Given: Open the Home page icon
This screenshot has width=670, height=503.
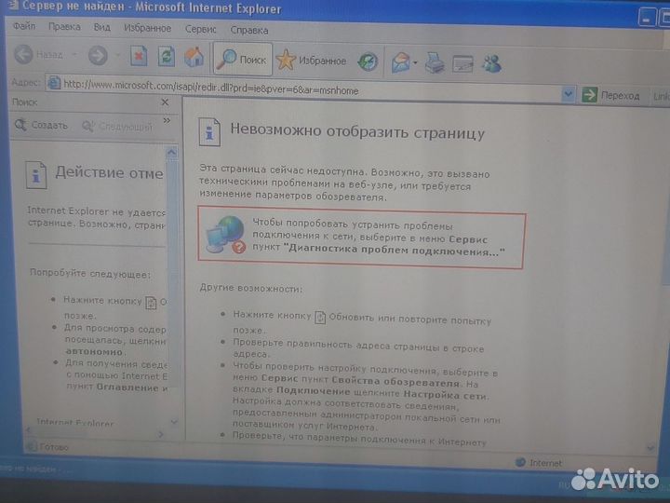Looking at the screenshot, I should coord(194,58).
